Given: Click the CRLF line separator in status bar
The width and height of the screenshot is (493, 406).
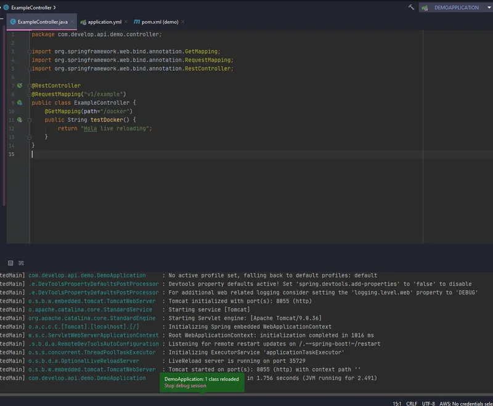Looking at the screenshot, I should (412, 404).
